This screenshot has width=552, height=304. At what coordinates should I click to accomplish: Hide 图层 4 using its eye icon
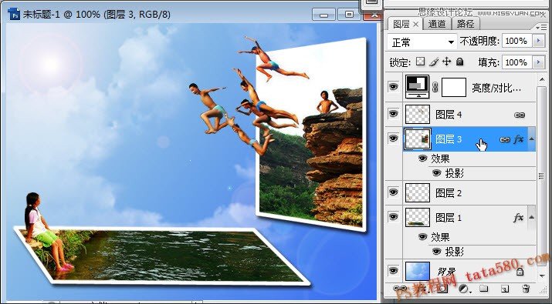(x=393, y=113)
